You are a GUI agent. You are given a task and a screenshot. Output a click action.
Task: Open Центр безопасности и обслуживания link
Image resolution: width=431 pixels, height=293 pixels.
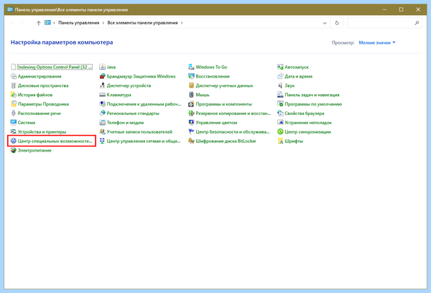233,132
